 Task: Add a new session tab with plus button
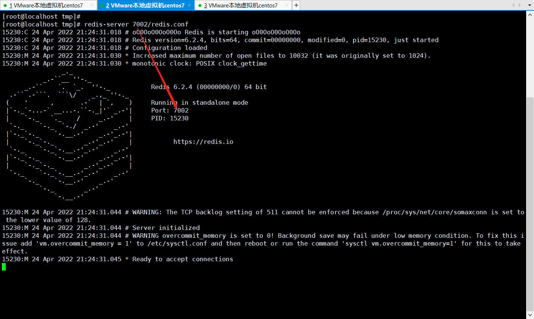[x=296, y=5]
